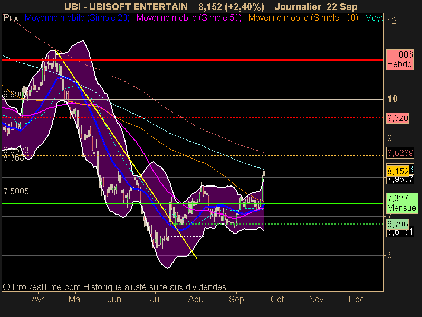Select the "Moyenne mobile (Simple 50)" legend entry
The width and height of the screenshot is (422, 317).
(x=189, y=18)
